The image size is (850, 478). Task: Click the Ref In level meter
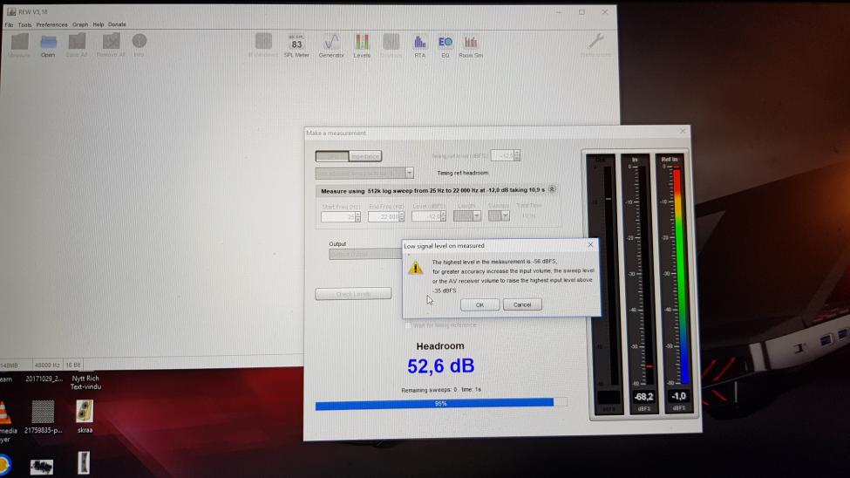coord(677,275)
